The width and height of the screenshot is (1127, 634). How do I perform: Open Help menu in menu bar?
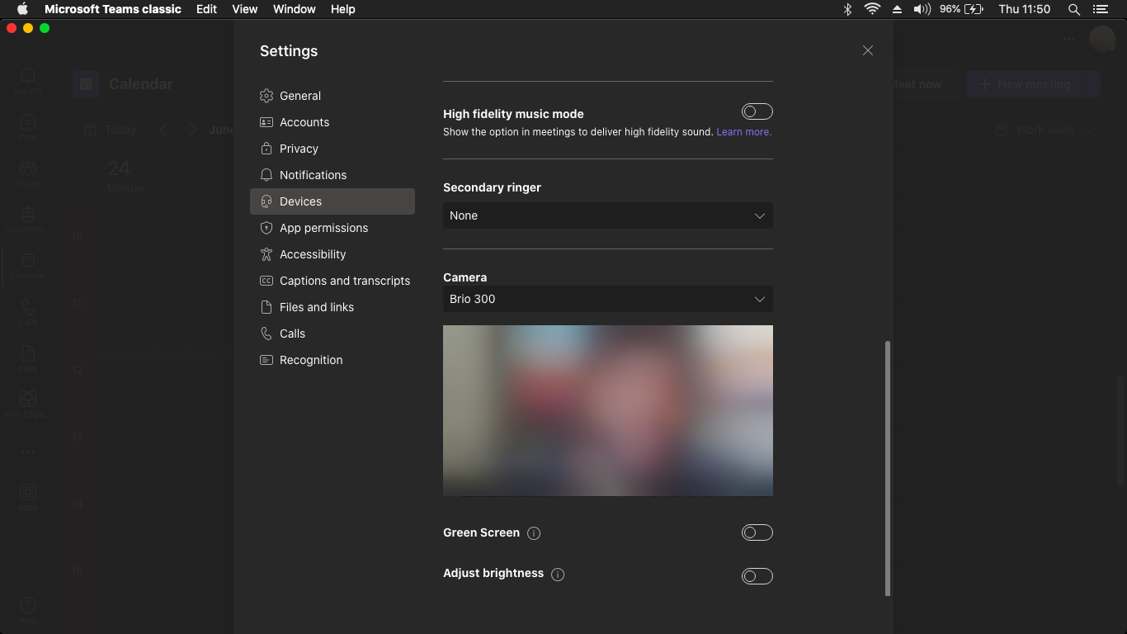(342, 9)
